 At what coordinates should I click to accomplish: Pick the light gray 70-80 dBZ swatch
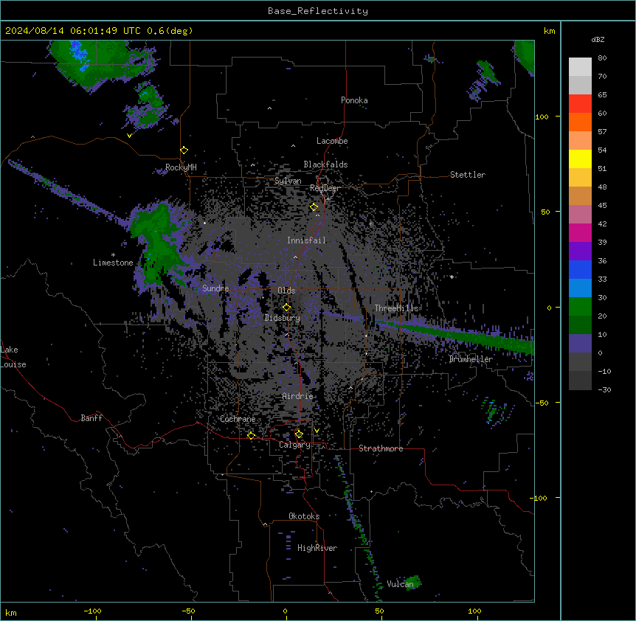(580, 67)
